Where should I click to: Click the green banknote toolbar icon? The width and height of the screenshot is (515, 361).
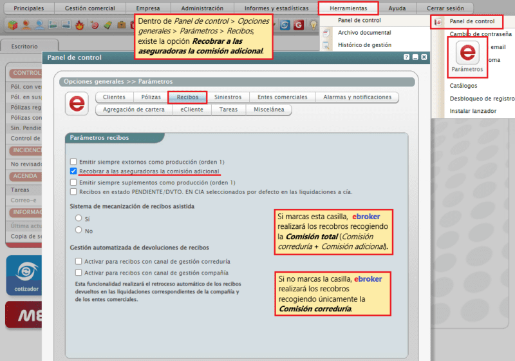pos(108,25)
